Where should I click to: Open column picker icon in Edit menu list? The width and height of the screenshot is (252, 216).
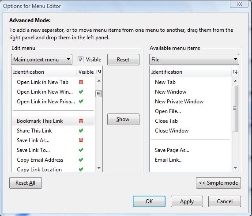99,72
